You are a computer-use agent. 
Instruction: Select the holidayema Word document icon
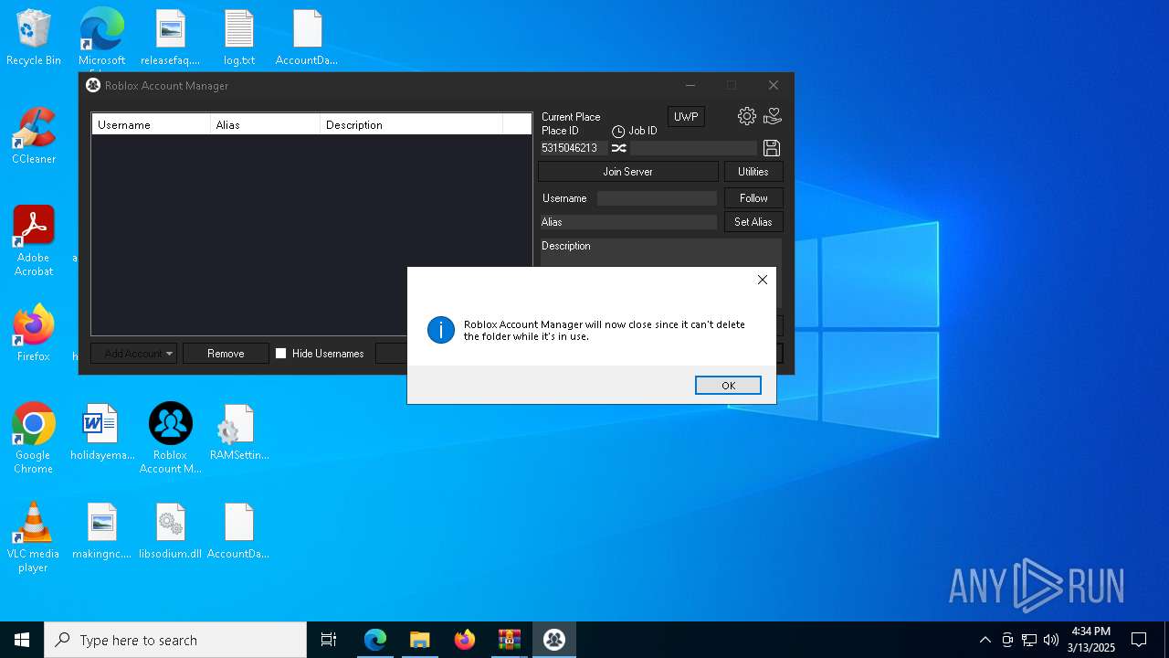point(102,432)
